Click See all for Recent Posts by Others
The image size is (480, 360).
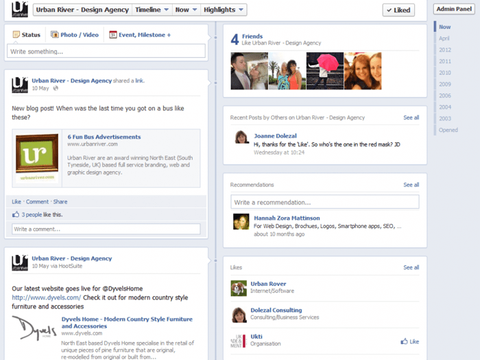tap(411, 117)
